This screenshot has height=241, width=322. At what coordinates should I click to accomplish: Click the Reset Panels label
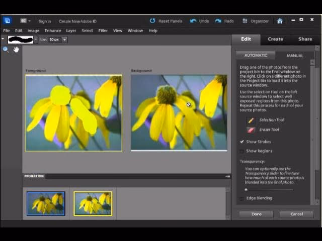pos(170,21)
